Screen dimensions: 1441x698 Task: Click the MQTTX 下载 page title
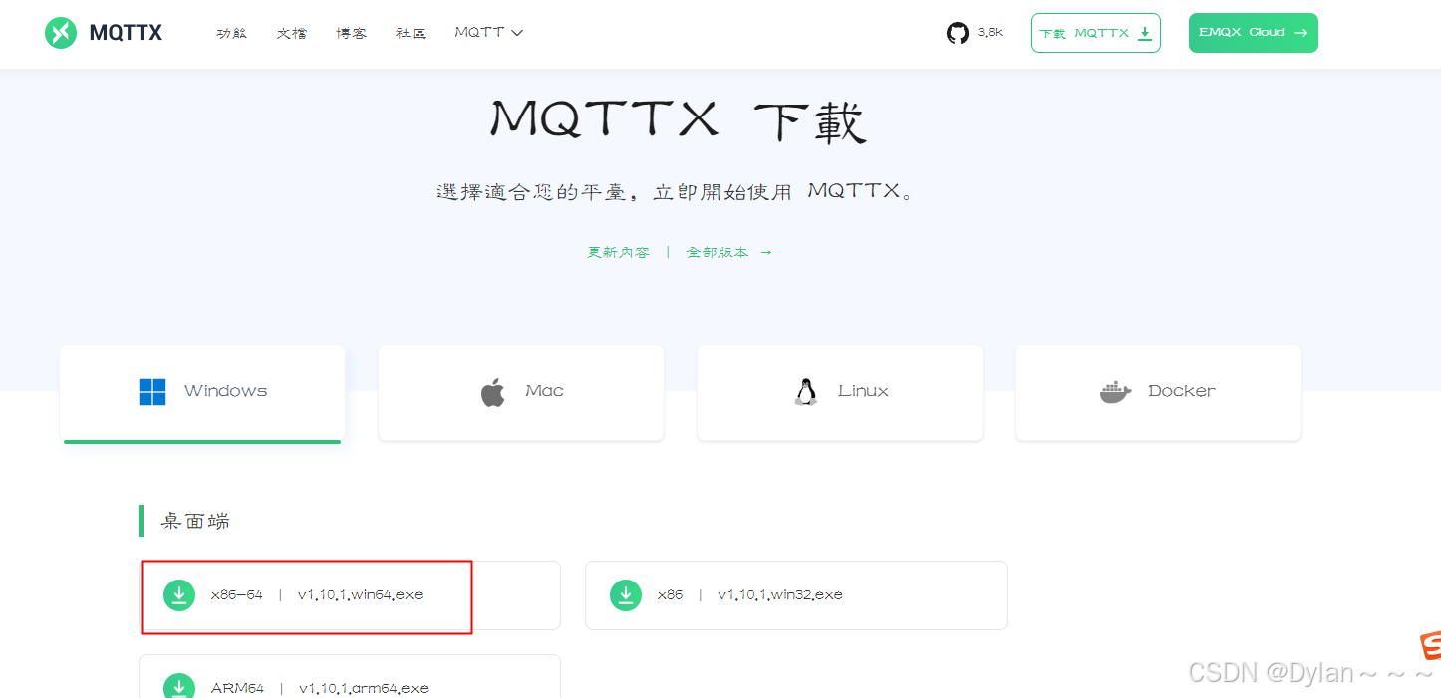[x=679, y=121]
